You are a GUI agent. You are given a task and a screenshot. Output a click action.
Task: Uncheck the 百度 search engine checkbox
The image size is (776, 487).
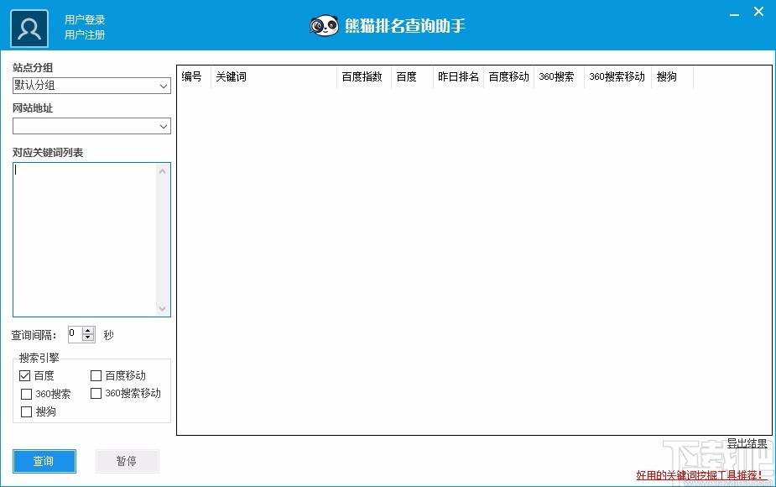click(25, 375)
